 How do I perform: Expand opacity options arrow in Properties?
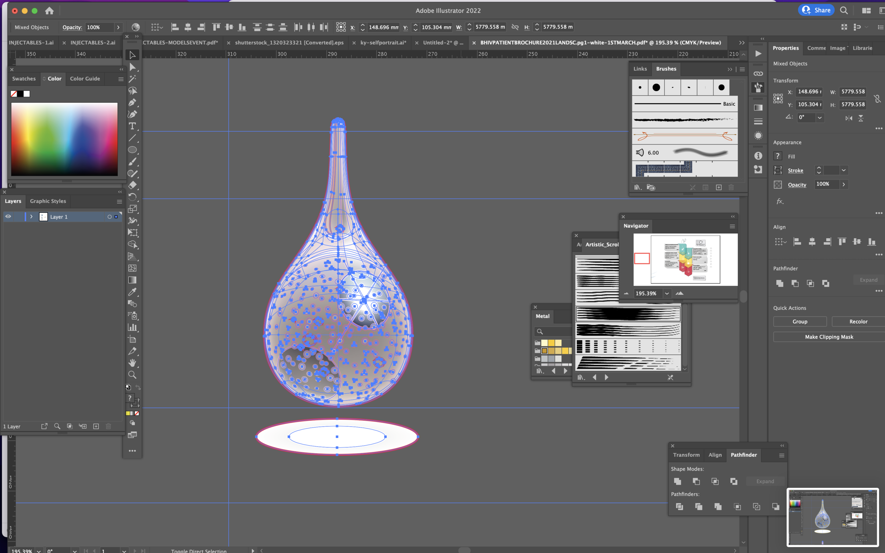[x=843, y=184]
